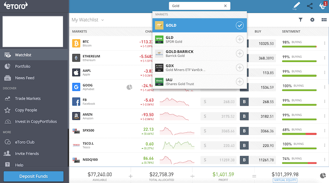Viewport: 329px width, 183px height.
Task: Click the search field containing Gold
Action: coord(199,6)
